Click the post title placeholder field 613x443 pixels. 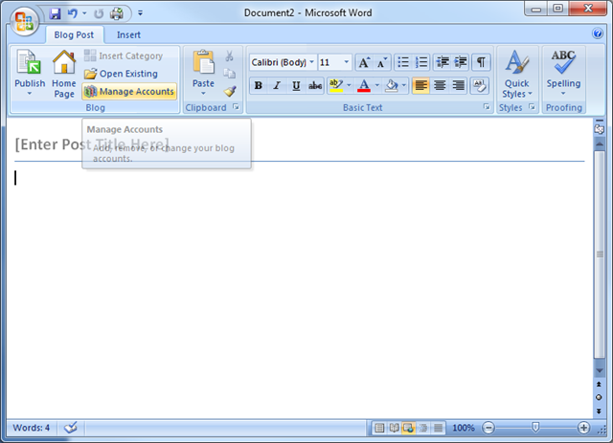[x=92, y=144]
